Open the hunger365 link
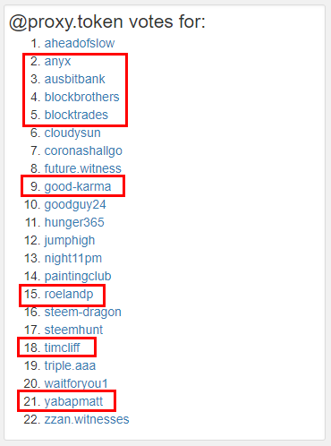 click(x=74, y=223)
